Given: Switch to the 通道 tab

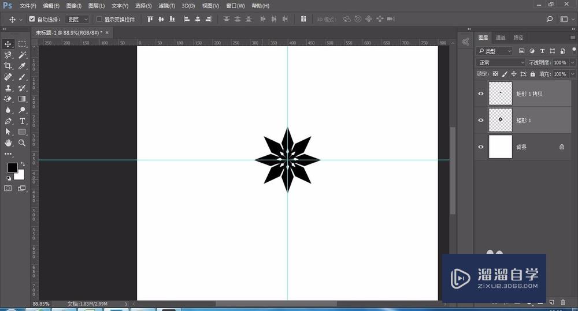Looking at the screenshot, I should pos(501,38).
